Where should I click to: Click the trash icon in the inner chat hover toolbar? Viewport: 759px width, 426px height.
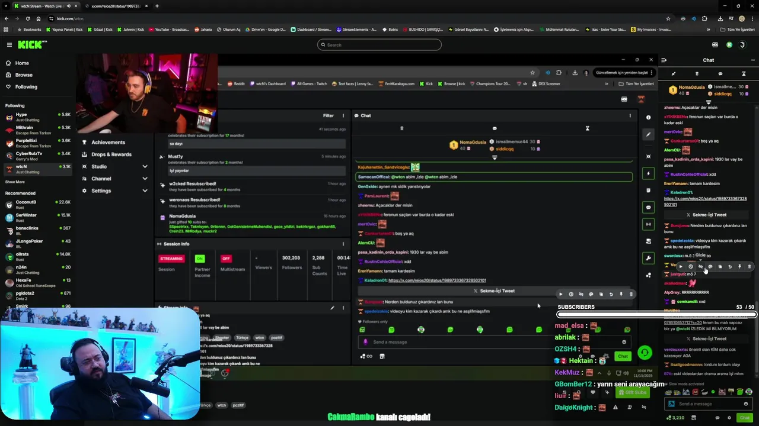[631, 294]
